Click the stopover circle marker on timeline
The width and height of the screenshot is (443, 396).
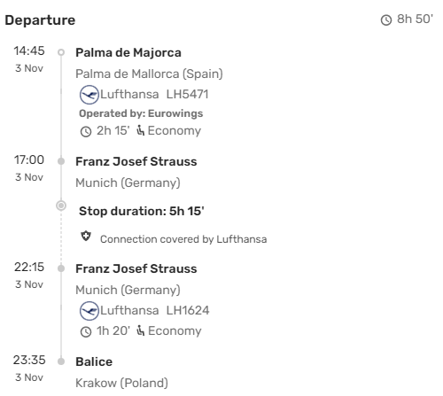tap(61, 206)
